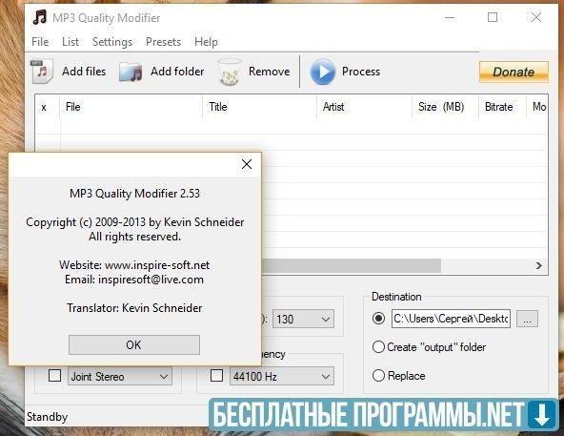Tick the 44100 Hz frequency checkbox
This screenshot has height=436, width=564.
(x=216, y=376)
